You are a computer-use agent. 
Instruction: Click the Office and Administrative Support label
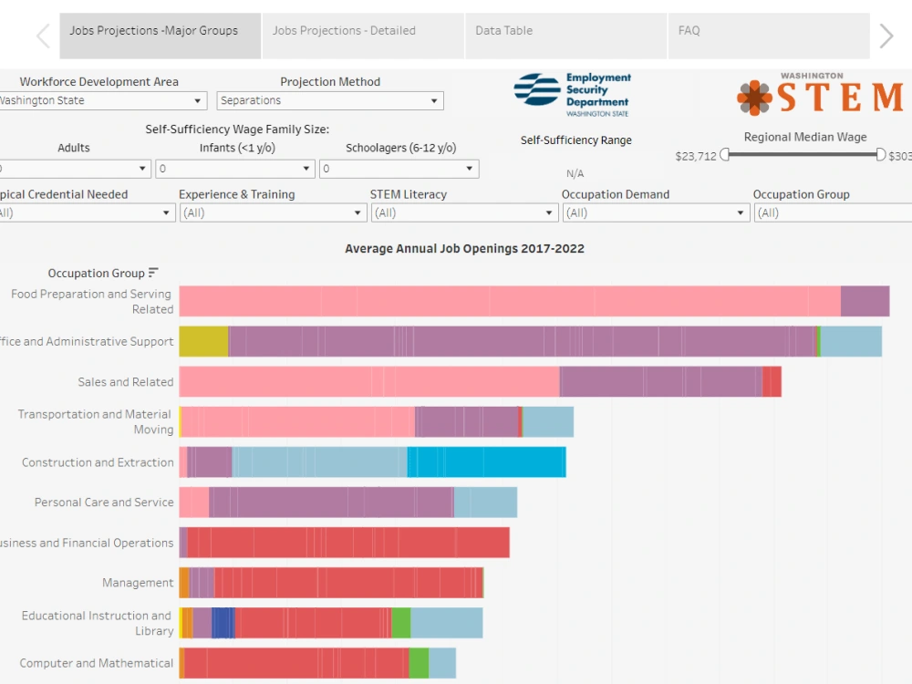[87, 341]
